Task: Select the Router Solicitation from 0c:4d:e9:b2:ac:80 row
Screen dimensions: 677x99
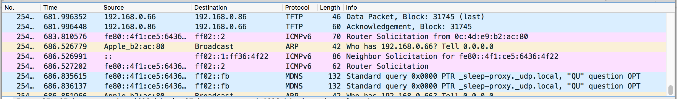Action: tap(334, 37)
